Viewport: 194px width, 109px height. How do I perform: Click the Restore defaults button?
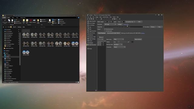click(138, 39)
